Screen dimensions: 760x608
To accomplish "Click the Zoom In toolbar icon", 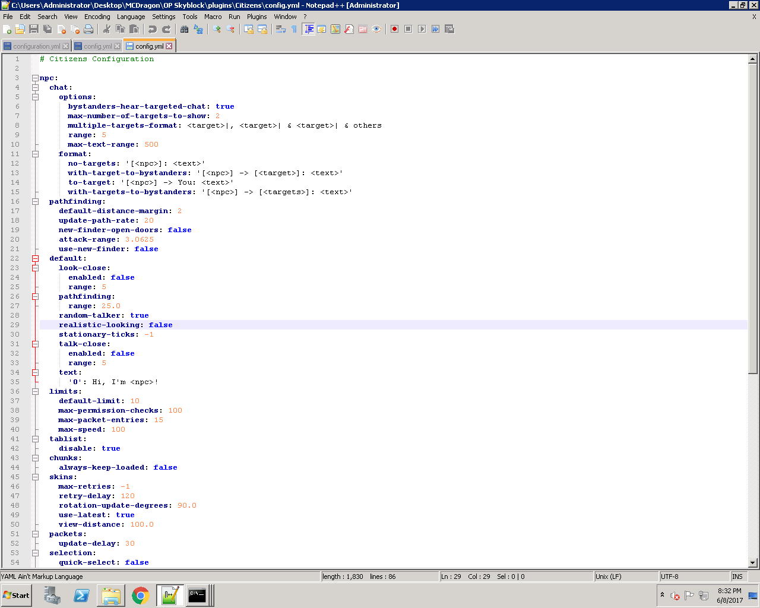I will (x=217, y=29).
